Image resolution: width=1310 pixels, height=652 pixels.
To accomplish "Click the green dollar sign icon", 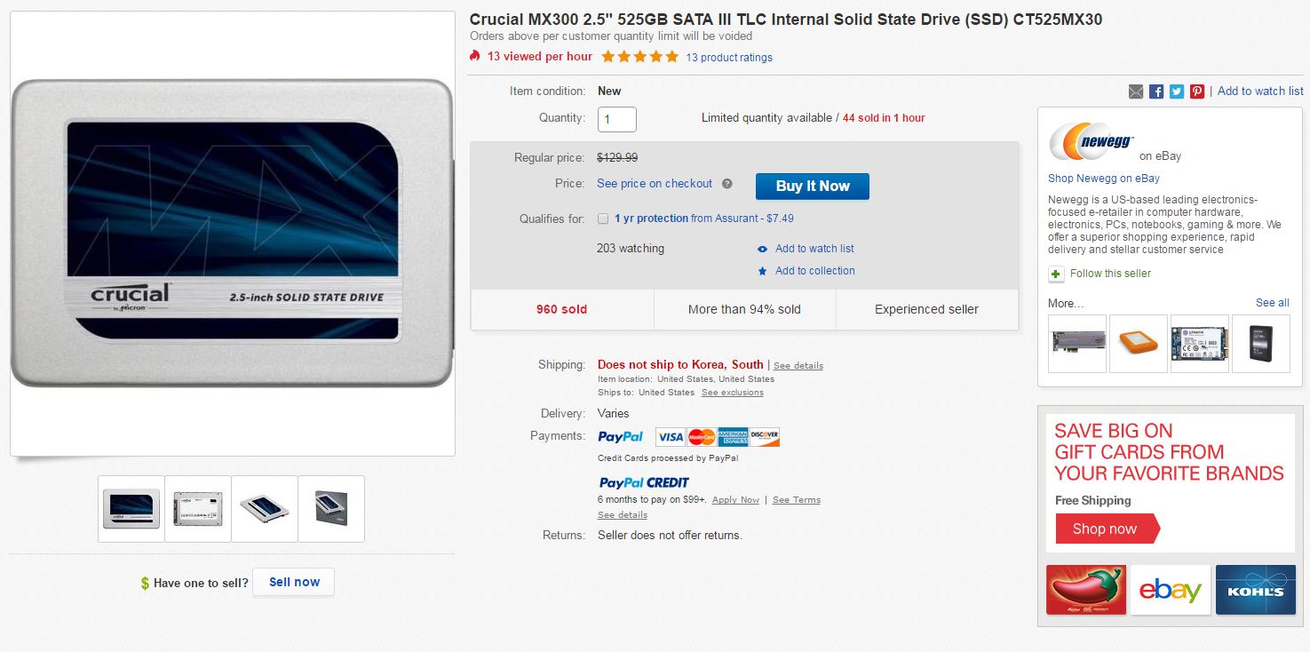I will 145,584.
